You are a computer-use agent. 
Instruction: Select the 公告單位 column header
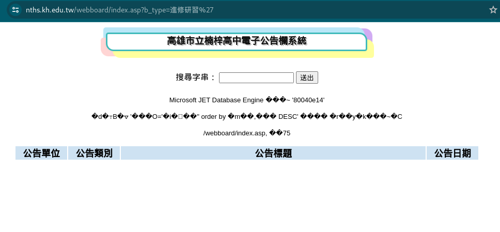tap(41, 153)
